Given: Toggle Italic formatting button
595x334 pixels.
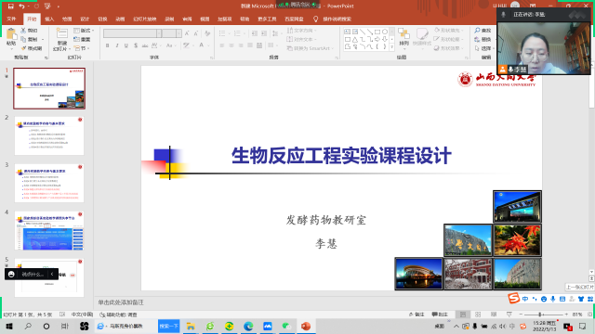Looking at the screenshot, I should click(x=117, y=45).
